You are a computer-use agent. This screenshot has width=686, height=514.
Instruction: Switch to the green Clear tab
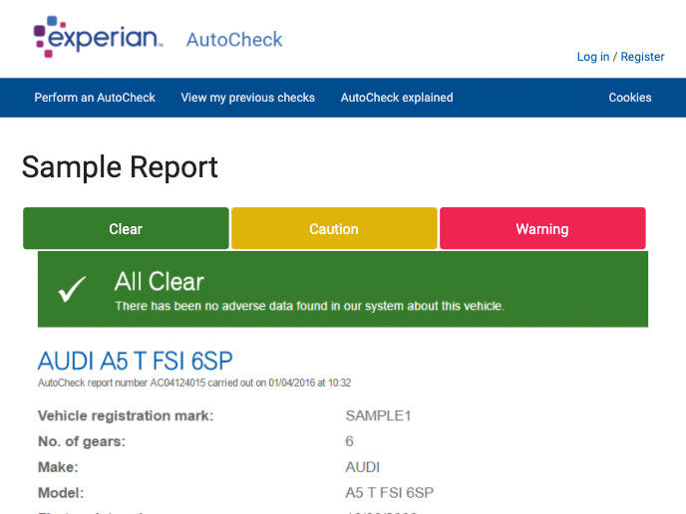click(x=126, y=229)
